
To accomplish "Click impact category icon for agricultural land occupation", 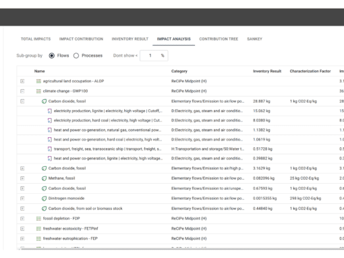I will point(38,81).
